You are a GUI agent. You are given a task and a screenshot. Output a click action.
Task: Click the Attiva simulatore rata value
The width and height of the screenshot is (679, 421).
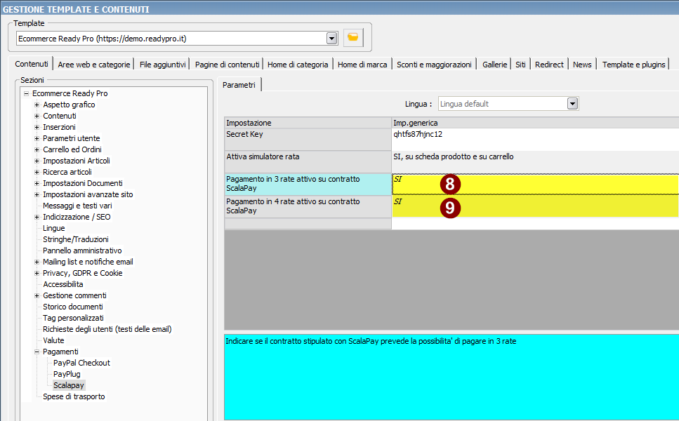pos(534,161)
